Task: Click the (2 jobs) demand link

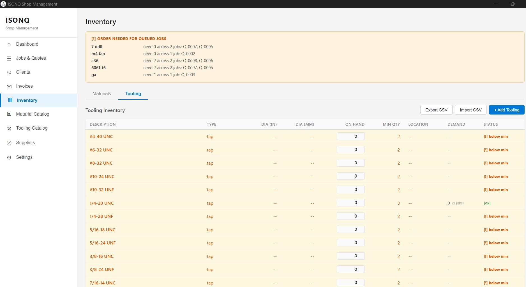Action: point(458,203)
